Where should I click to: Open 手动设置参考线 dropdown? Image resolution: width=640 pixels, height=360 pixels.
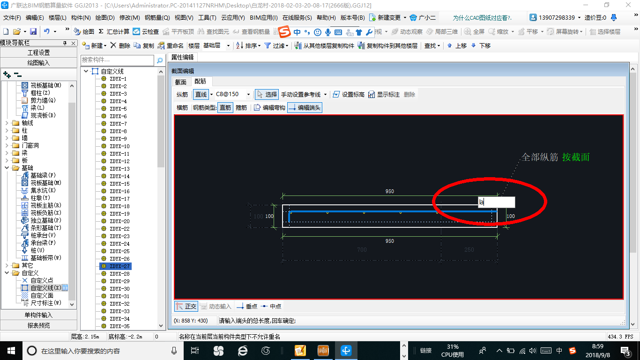[325, 94]
